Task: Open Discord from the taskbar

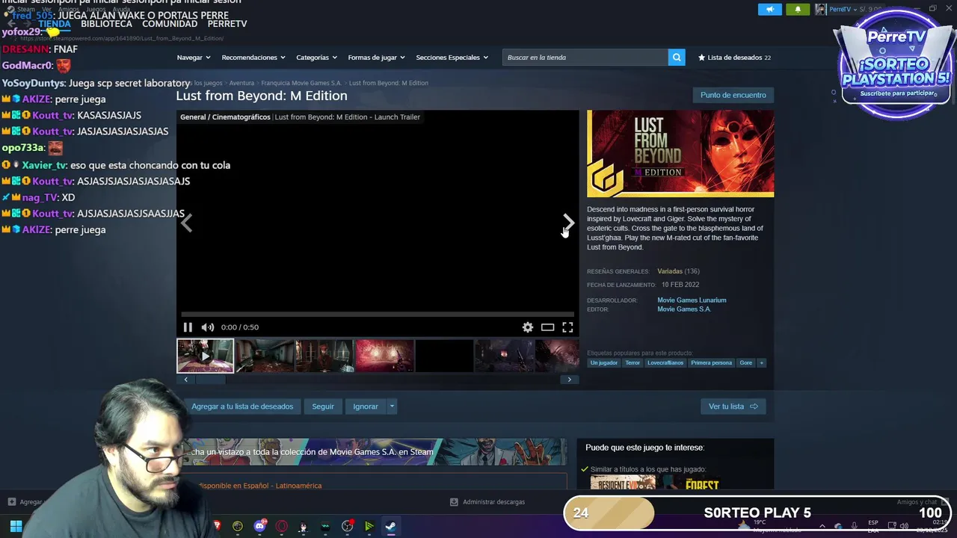Action: point(259,526)
